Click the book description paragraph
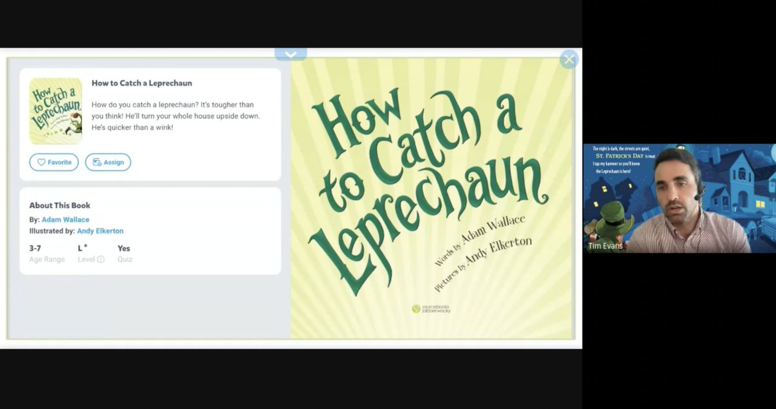Screen dimensions: 776x409 [x=176, y=116]
